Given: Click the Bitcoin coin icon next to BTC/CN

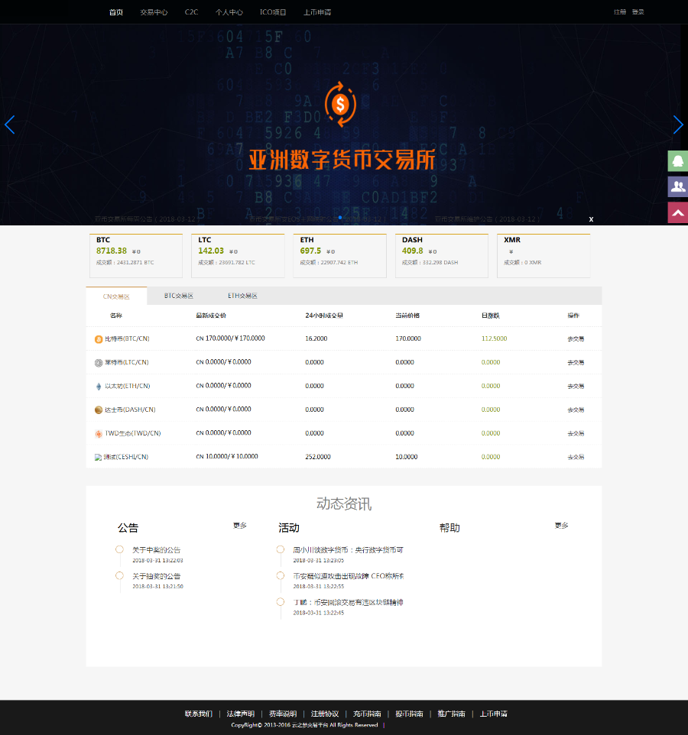Looking at the screenshot, I should pos(97,338).
